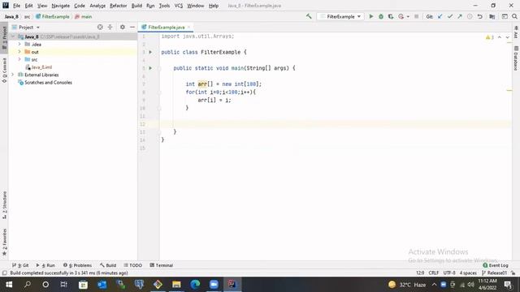Run FilterExample with the green play icon
Image resolution: width=520 pixels, height=292 pixels.
point(371,16)
